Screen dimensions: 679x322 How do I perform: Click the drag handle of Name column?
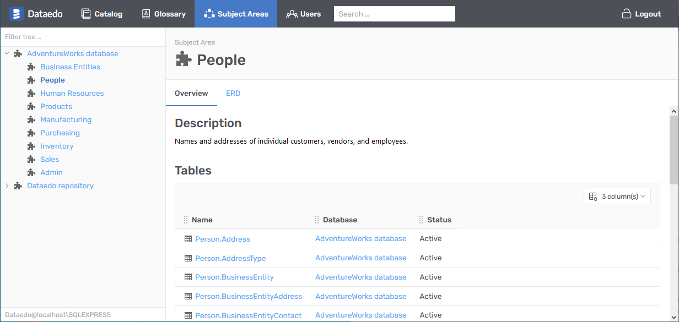186,220
